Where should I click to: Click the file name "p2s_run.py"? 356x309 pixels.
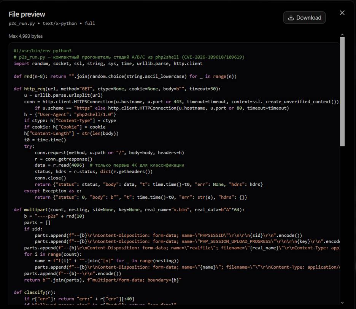click(22, 23)
